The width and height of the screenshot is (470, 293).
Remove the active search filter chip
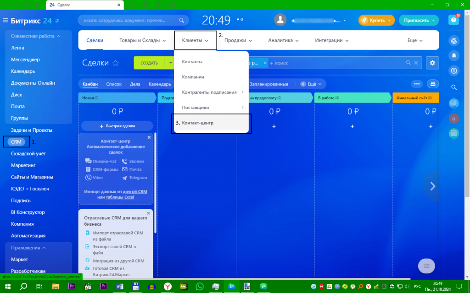point(265,63)
